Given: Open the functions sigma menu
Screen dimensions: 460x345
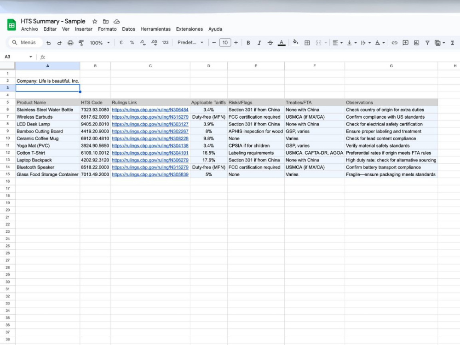Looking at the screenshot, I should tap(453, 43).
